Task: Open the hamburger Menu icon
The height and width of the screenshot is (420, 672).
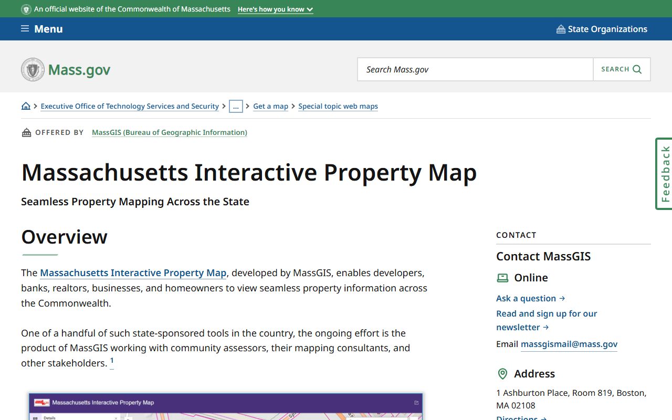Action: click(25, 29)
